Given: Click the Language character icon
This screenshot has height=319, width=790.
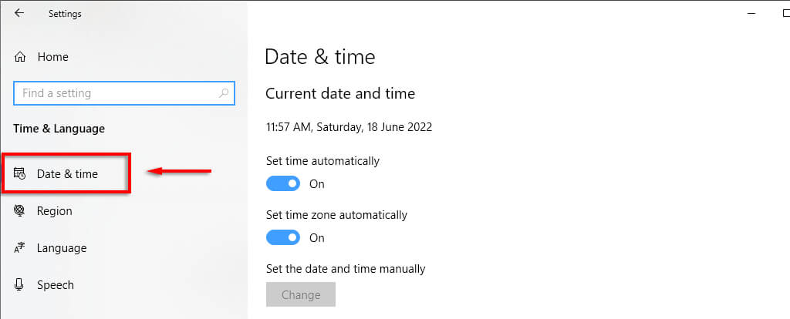Looking at the screenshot, I should point(20,248).
